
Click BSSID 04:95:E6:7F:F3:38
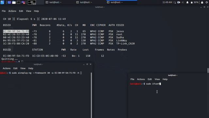16,40
